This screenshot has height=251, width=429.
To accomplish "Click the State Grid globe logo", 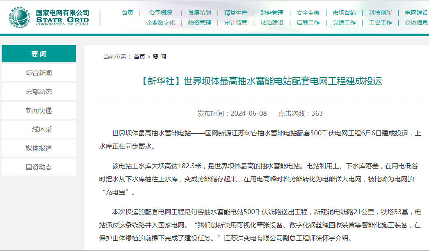I will 20,18.
